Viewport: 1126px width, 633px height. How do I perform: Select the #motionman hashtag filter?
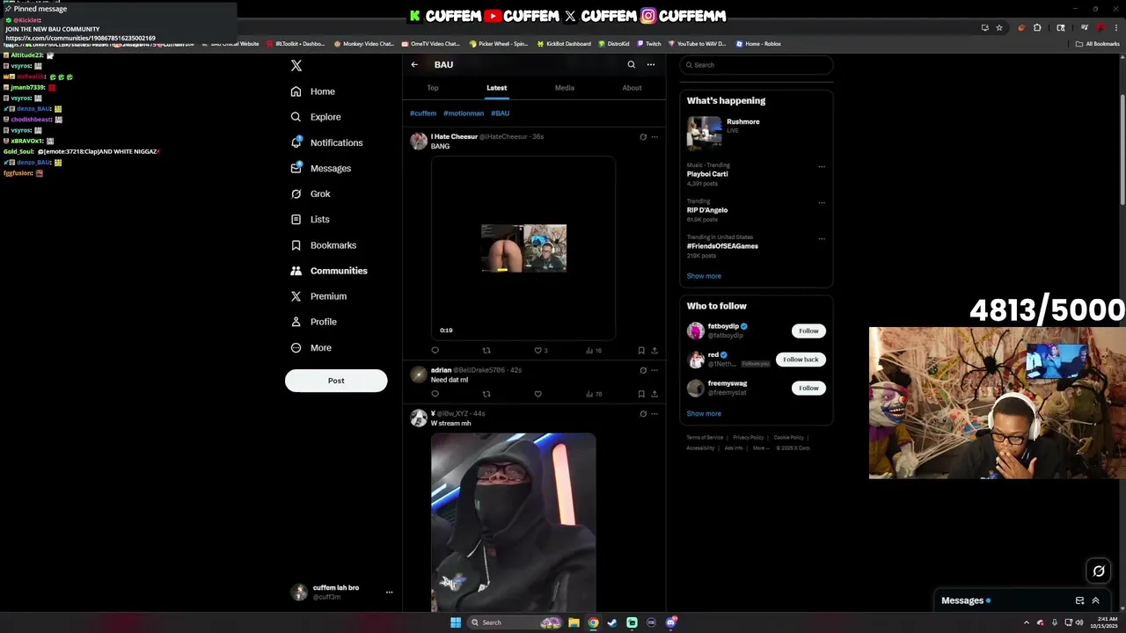click(464, 113)
